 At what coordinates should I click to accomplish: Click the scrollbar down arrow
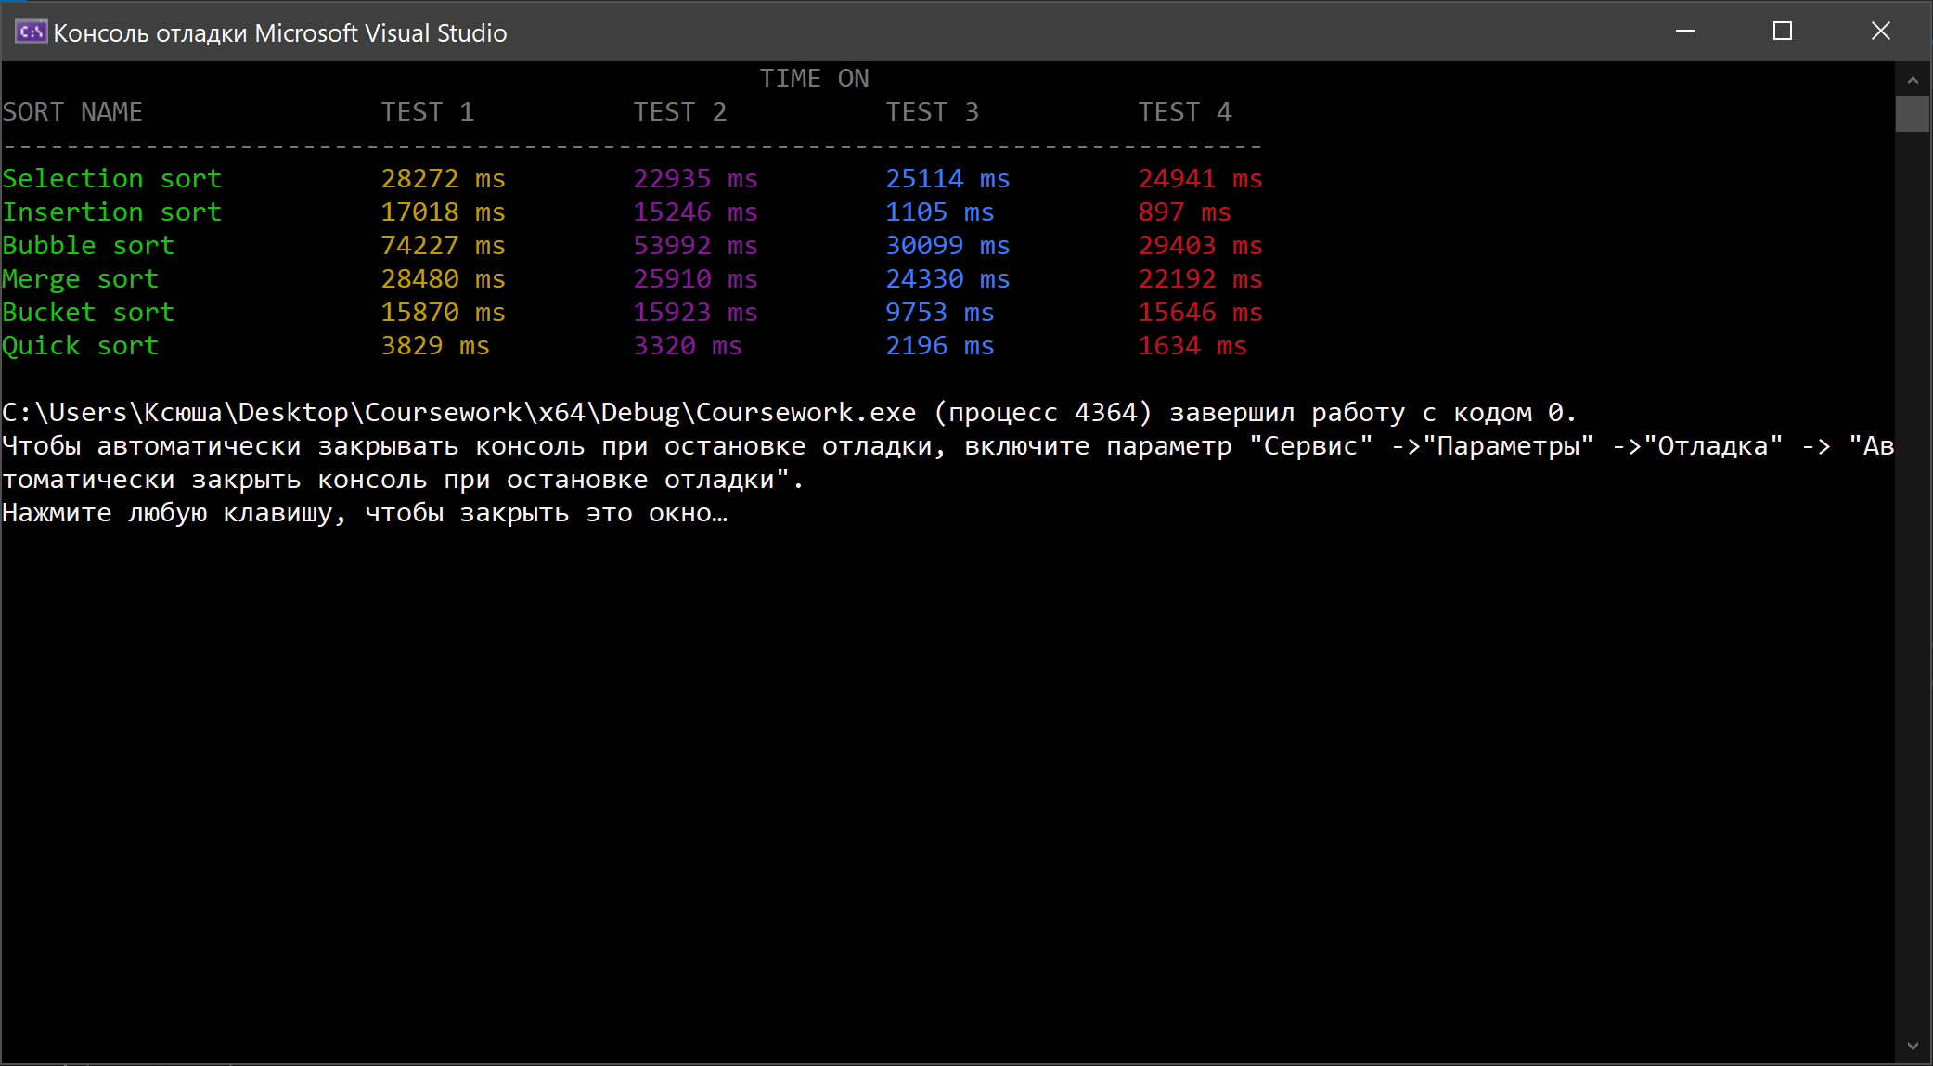pyautogui.click(x=1913, y=1046)
